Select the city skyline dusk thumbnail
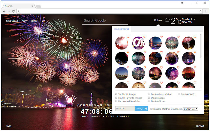The width and height of the screenshot is (210, 131). pyautogui.click(x=122, y=73)
